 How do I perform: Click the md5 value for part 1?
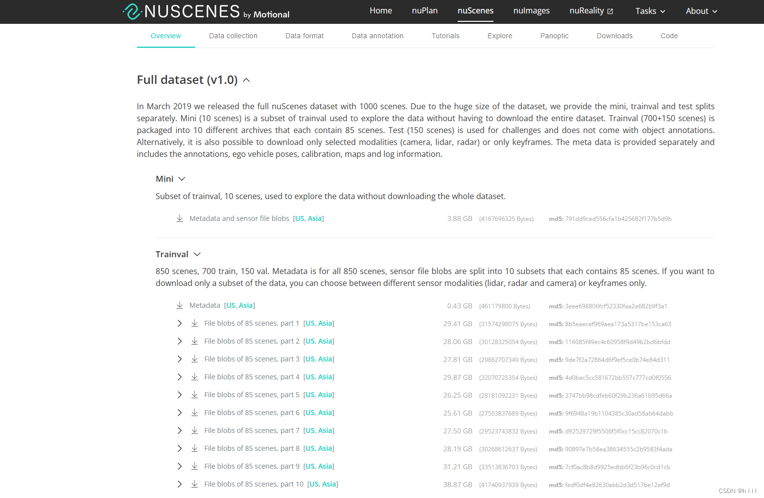click(618, 324)
